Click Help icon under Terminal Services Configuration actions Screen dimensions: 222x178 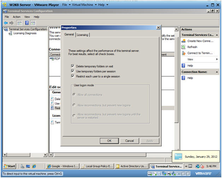click(x=183, y=66)
